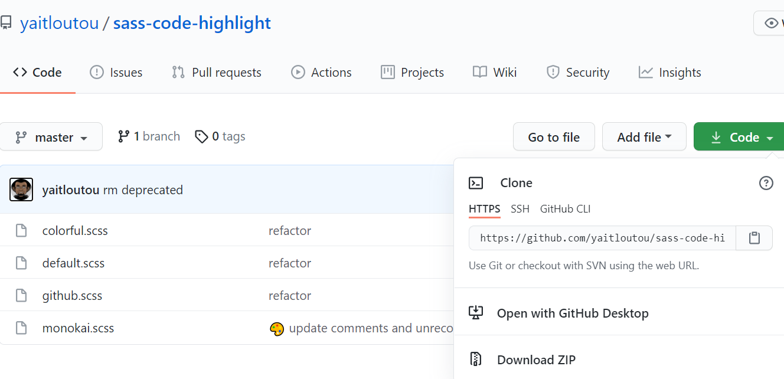This screenshot has width=784, height=379.
Task: Open the Pull requests tab
Action: coord(217,73)
